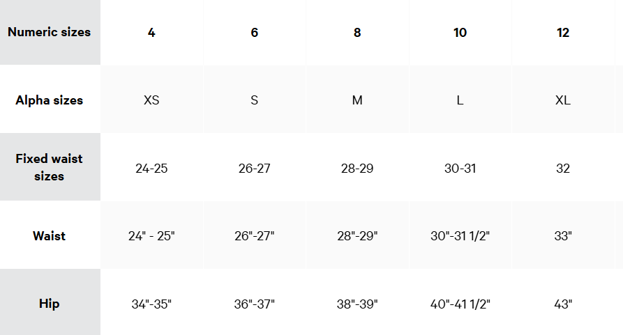This screenshot has width=623, height=335.
Task: Select waist 28"-29" measurement cell
Action: pyautogui.click(x=357, y=235)
